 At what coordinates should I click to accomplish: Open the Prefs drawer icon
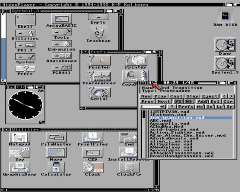25,69
